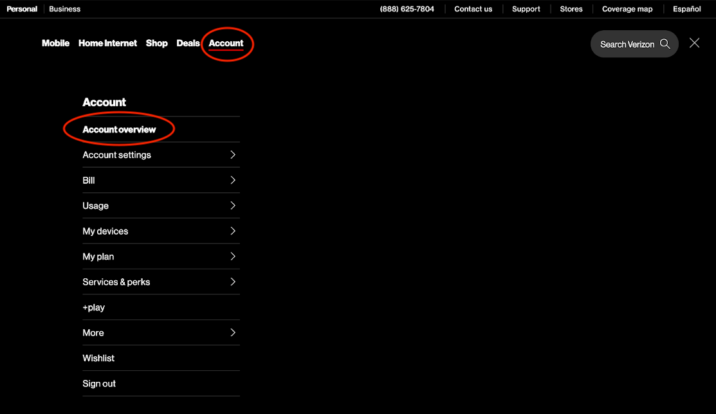Switch to the Business tab
This screenshot has width=716, height=414.
coord(64,8)
